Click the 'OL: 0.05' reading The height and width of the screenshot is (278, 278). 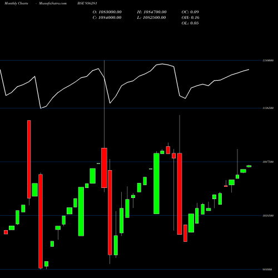pos(190,23)
